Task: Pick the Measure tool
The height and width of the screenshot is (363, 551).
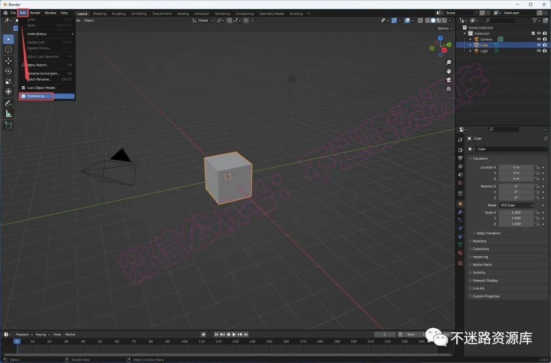Action: (x=9, y=114)
